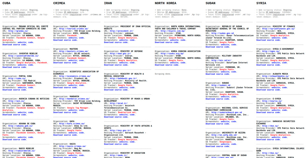308x158 pixels.
Task: Follow the mandarin.crimea.ua URL
Action: tap(74, 99)
